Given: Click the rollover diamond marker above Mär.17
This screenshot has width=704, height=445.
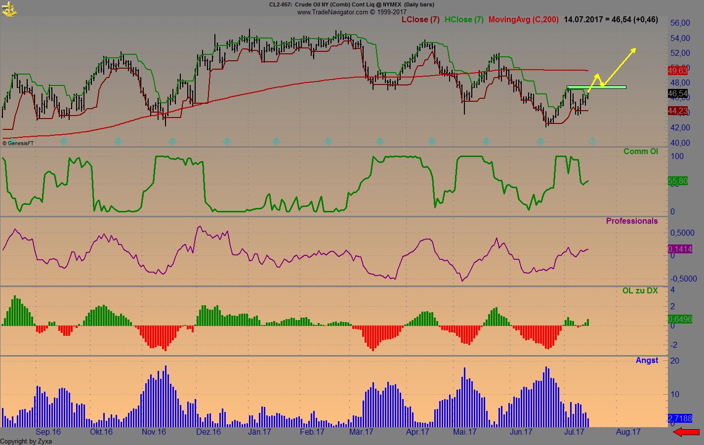Looking at the screenshot, I should click(379, 141).
